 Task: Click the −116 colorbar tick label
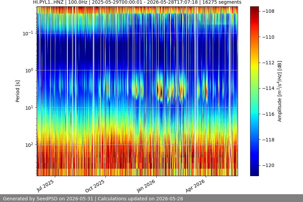pyautogui.click(x=268, y=114)
